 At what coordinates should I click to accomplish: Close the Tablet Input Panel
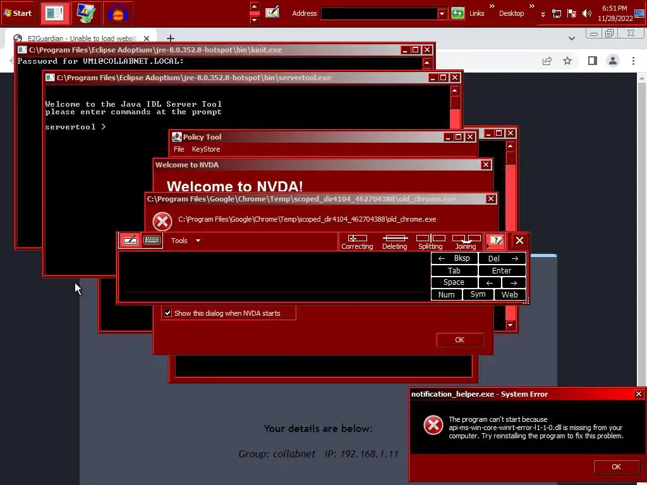519,241
